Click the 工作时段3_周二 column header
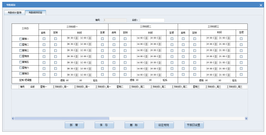 pos(181,87)
